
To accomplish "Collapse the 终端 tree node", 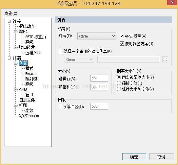I will 9,58.
